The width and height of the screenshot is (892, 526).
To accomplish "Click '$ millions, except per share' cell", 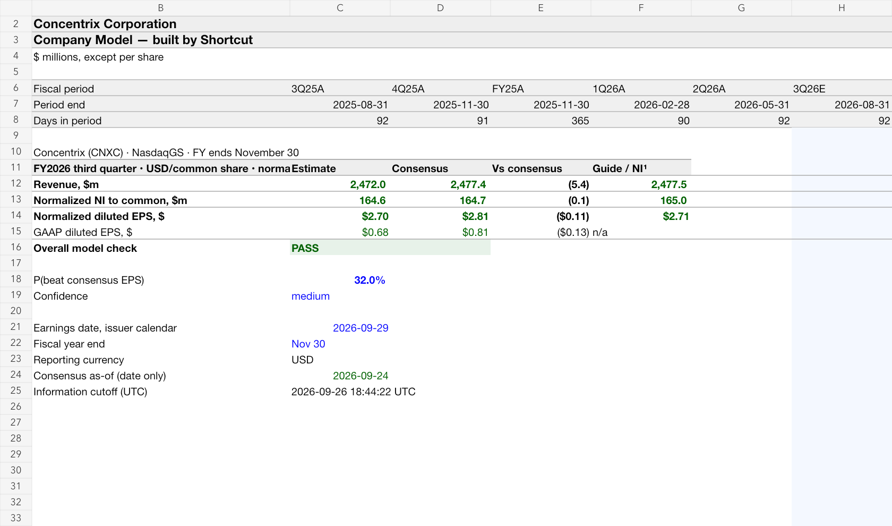I will (160, 56).
